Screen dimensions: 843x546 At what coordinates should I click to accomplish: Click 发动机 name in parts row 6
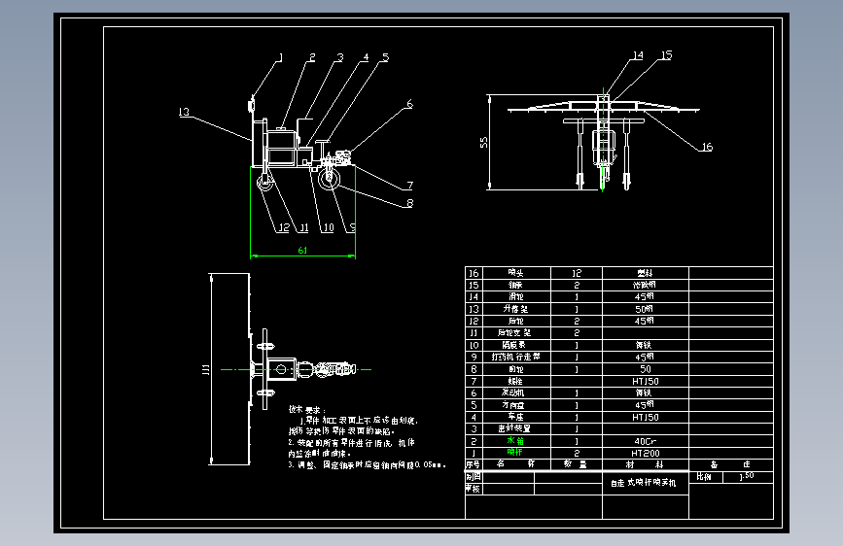pyautogui.click(x=512, y=392)
